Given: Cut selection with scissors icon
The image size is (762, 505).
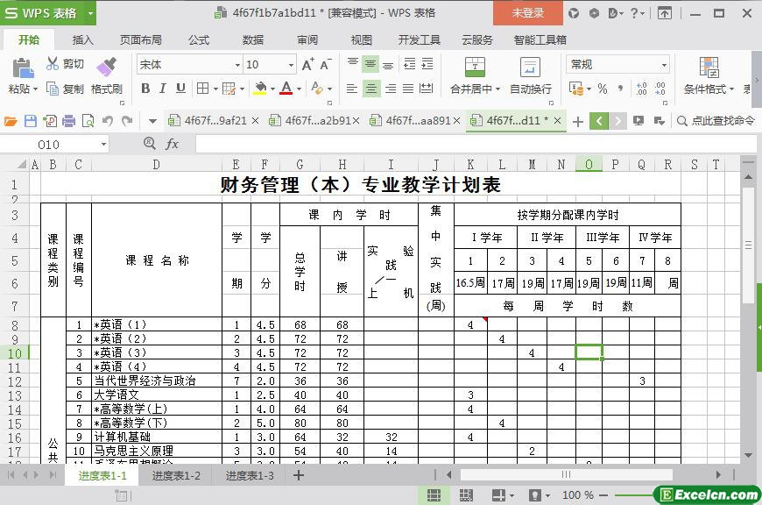Looking at the screenshot, I should click(52, 64).
